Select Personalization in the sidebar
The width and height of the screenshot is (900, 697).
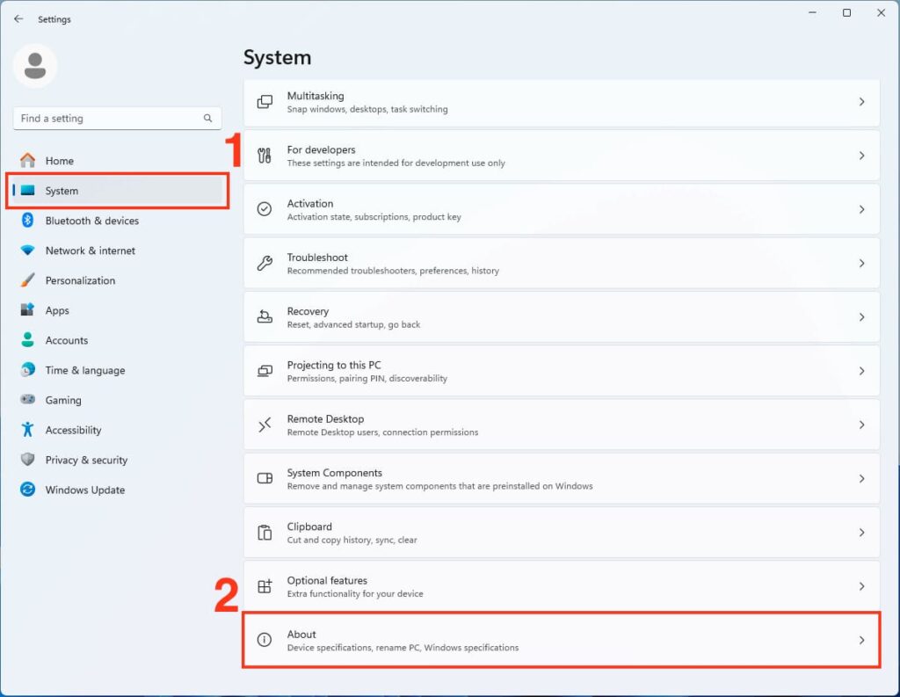(80, 280)
